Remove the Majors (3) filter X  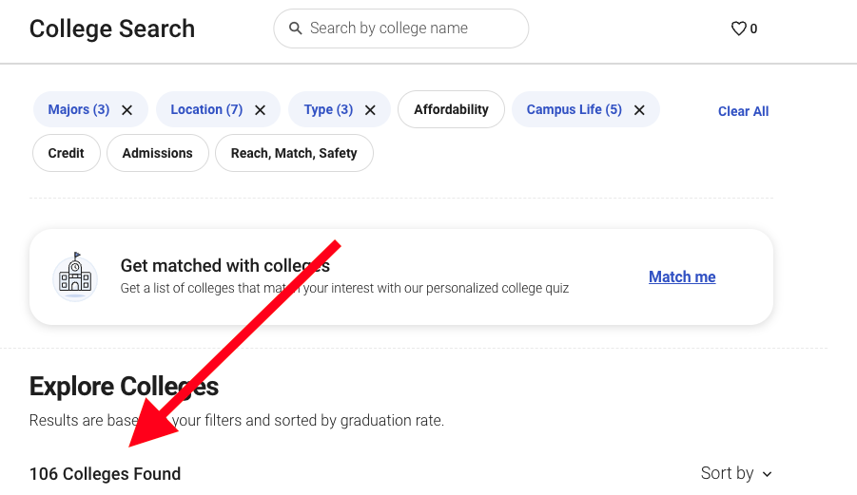pyautogui.click(x=127, y=110)
